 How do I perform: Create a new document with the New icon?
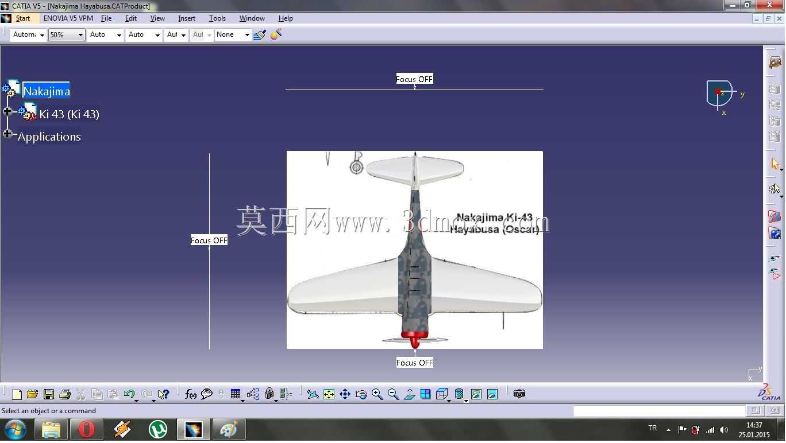[x=17, y=394]
